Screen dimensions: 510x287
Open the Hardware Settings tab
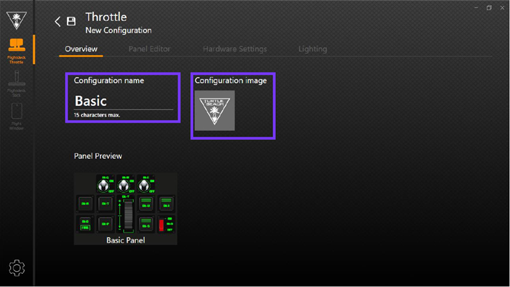pyautogui.click(x=235, y=49)
